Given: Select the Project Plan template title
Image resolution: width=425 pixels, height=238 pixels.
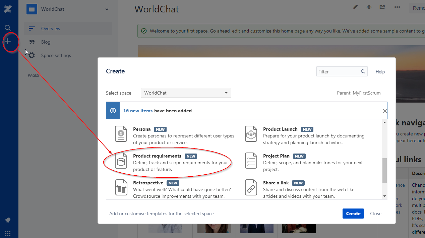Looking at the screenshot, I should tap(276, 156).
